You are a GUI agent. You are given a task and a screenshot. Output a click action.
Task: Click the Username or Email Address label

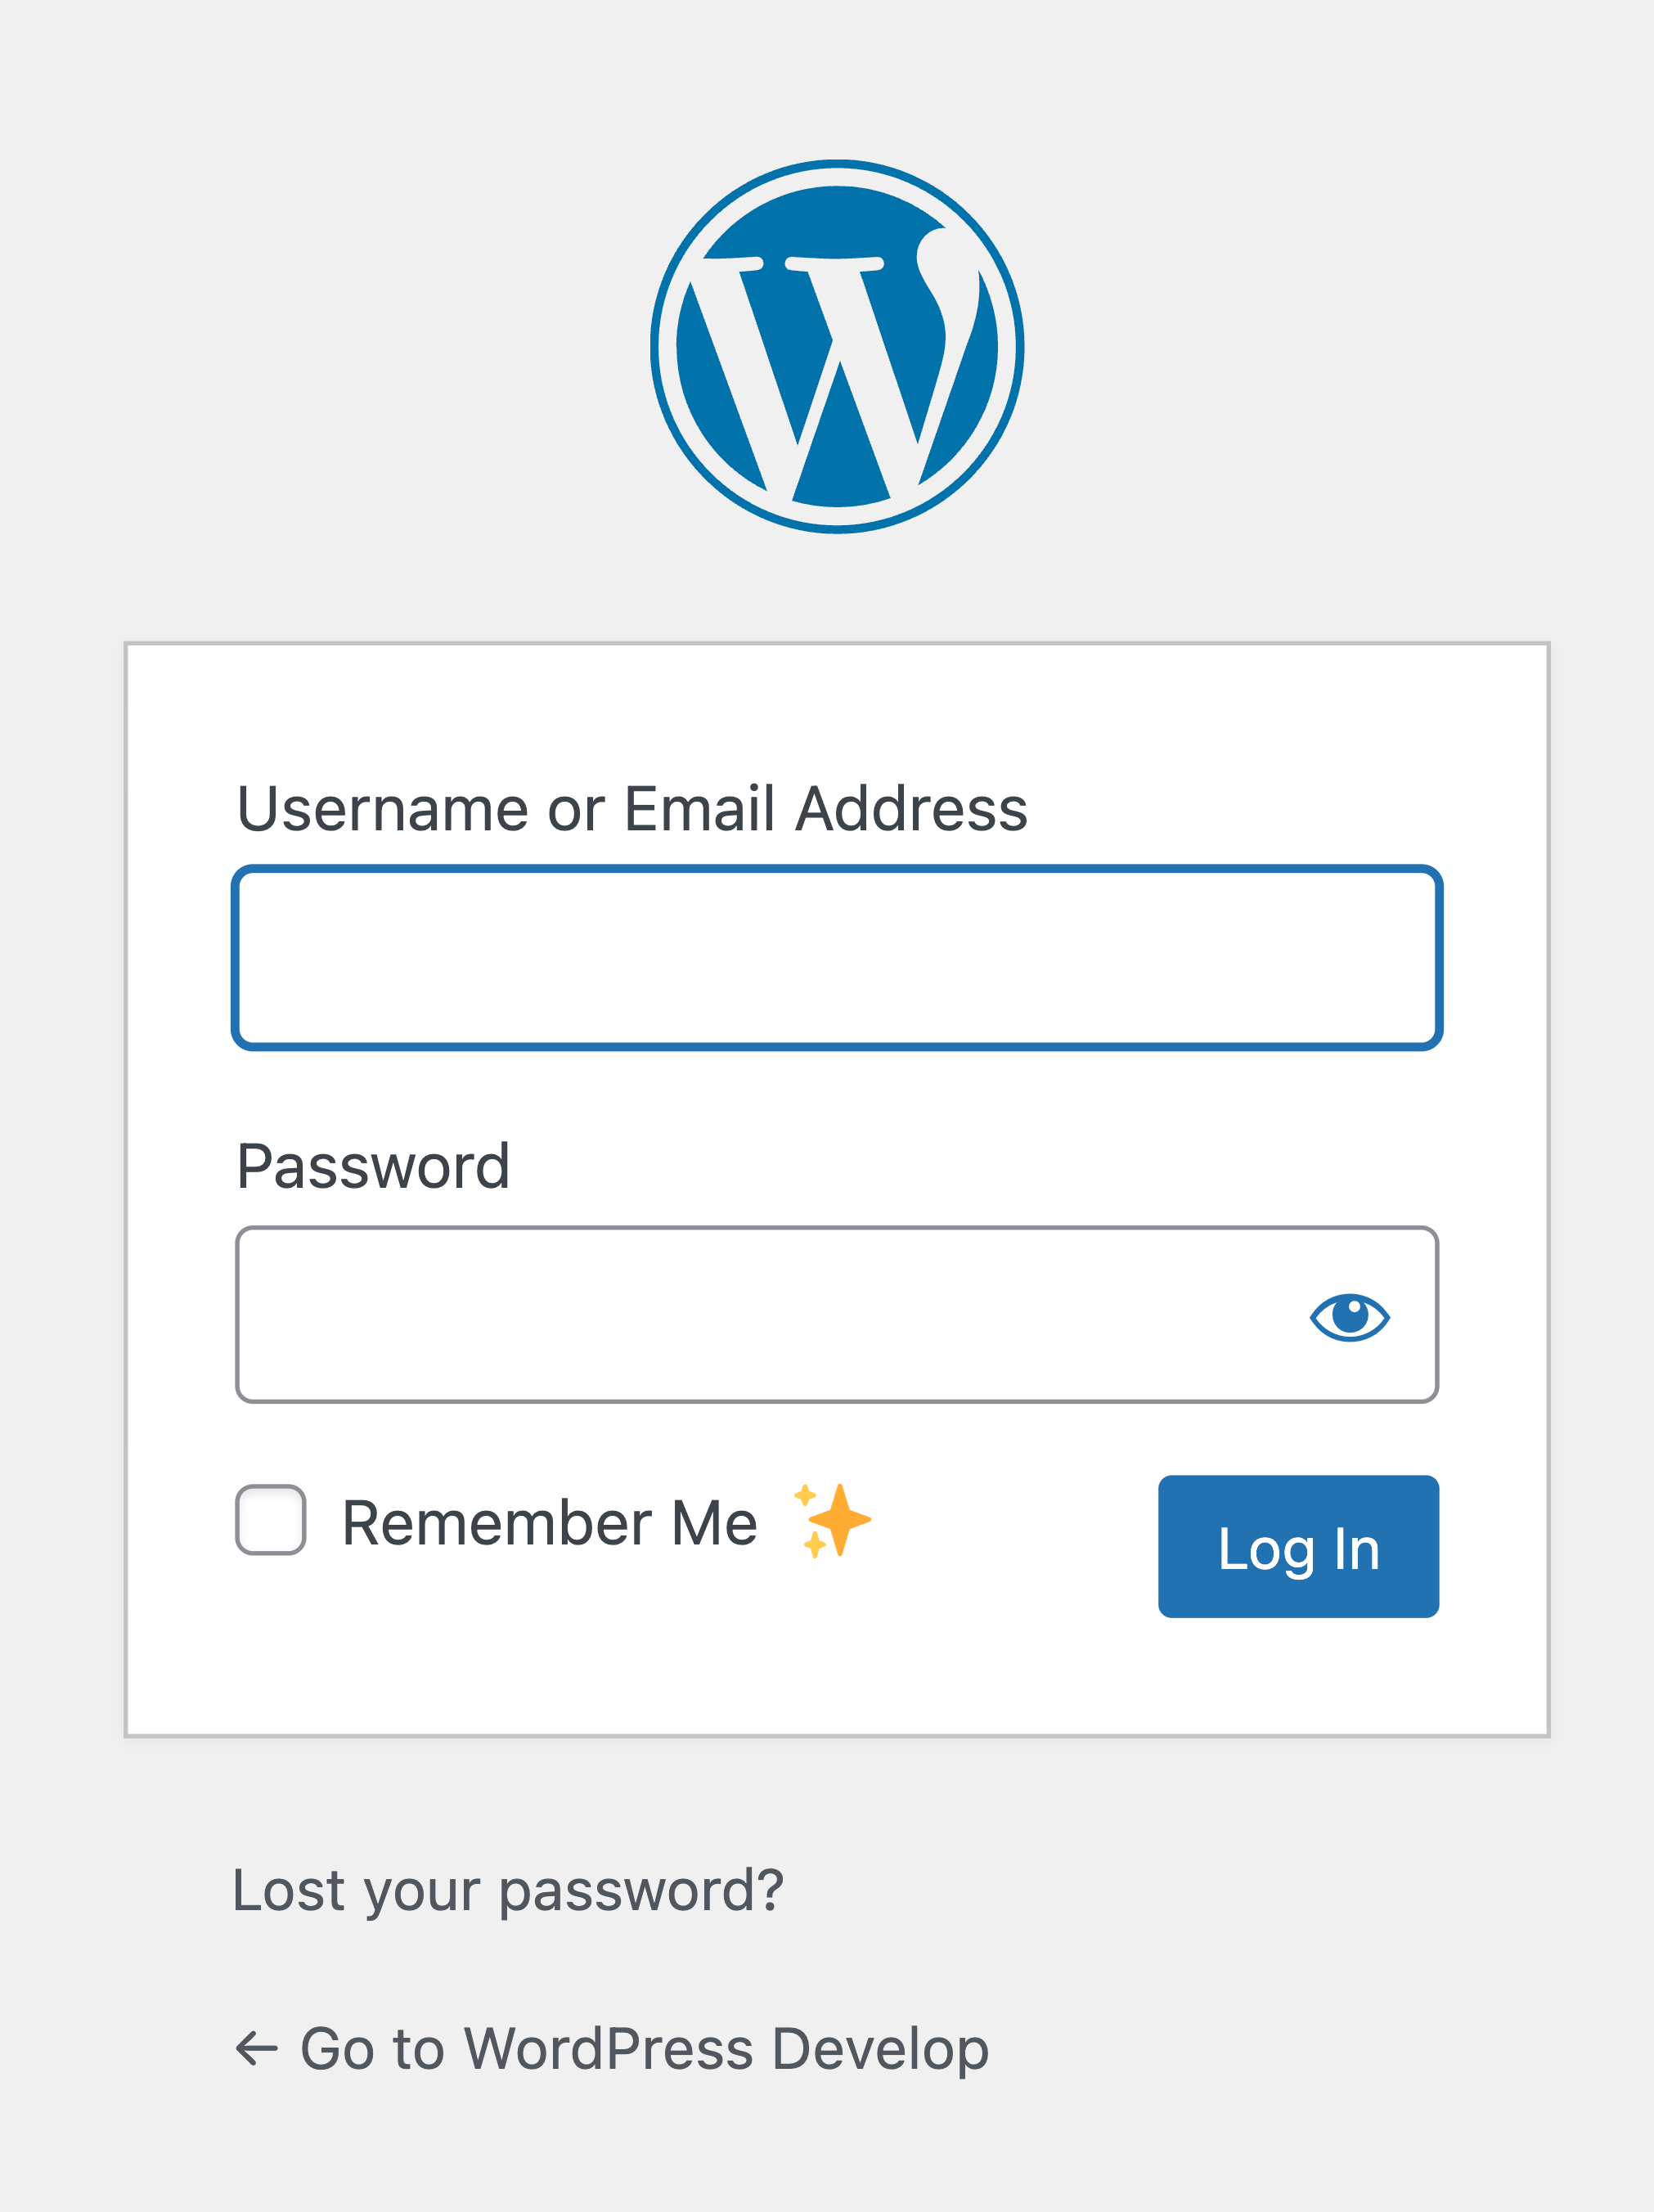pos(632,808)
